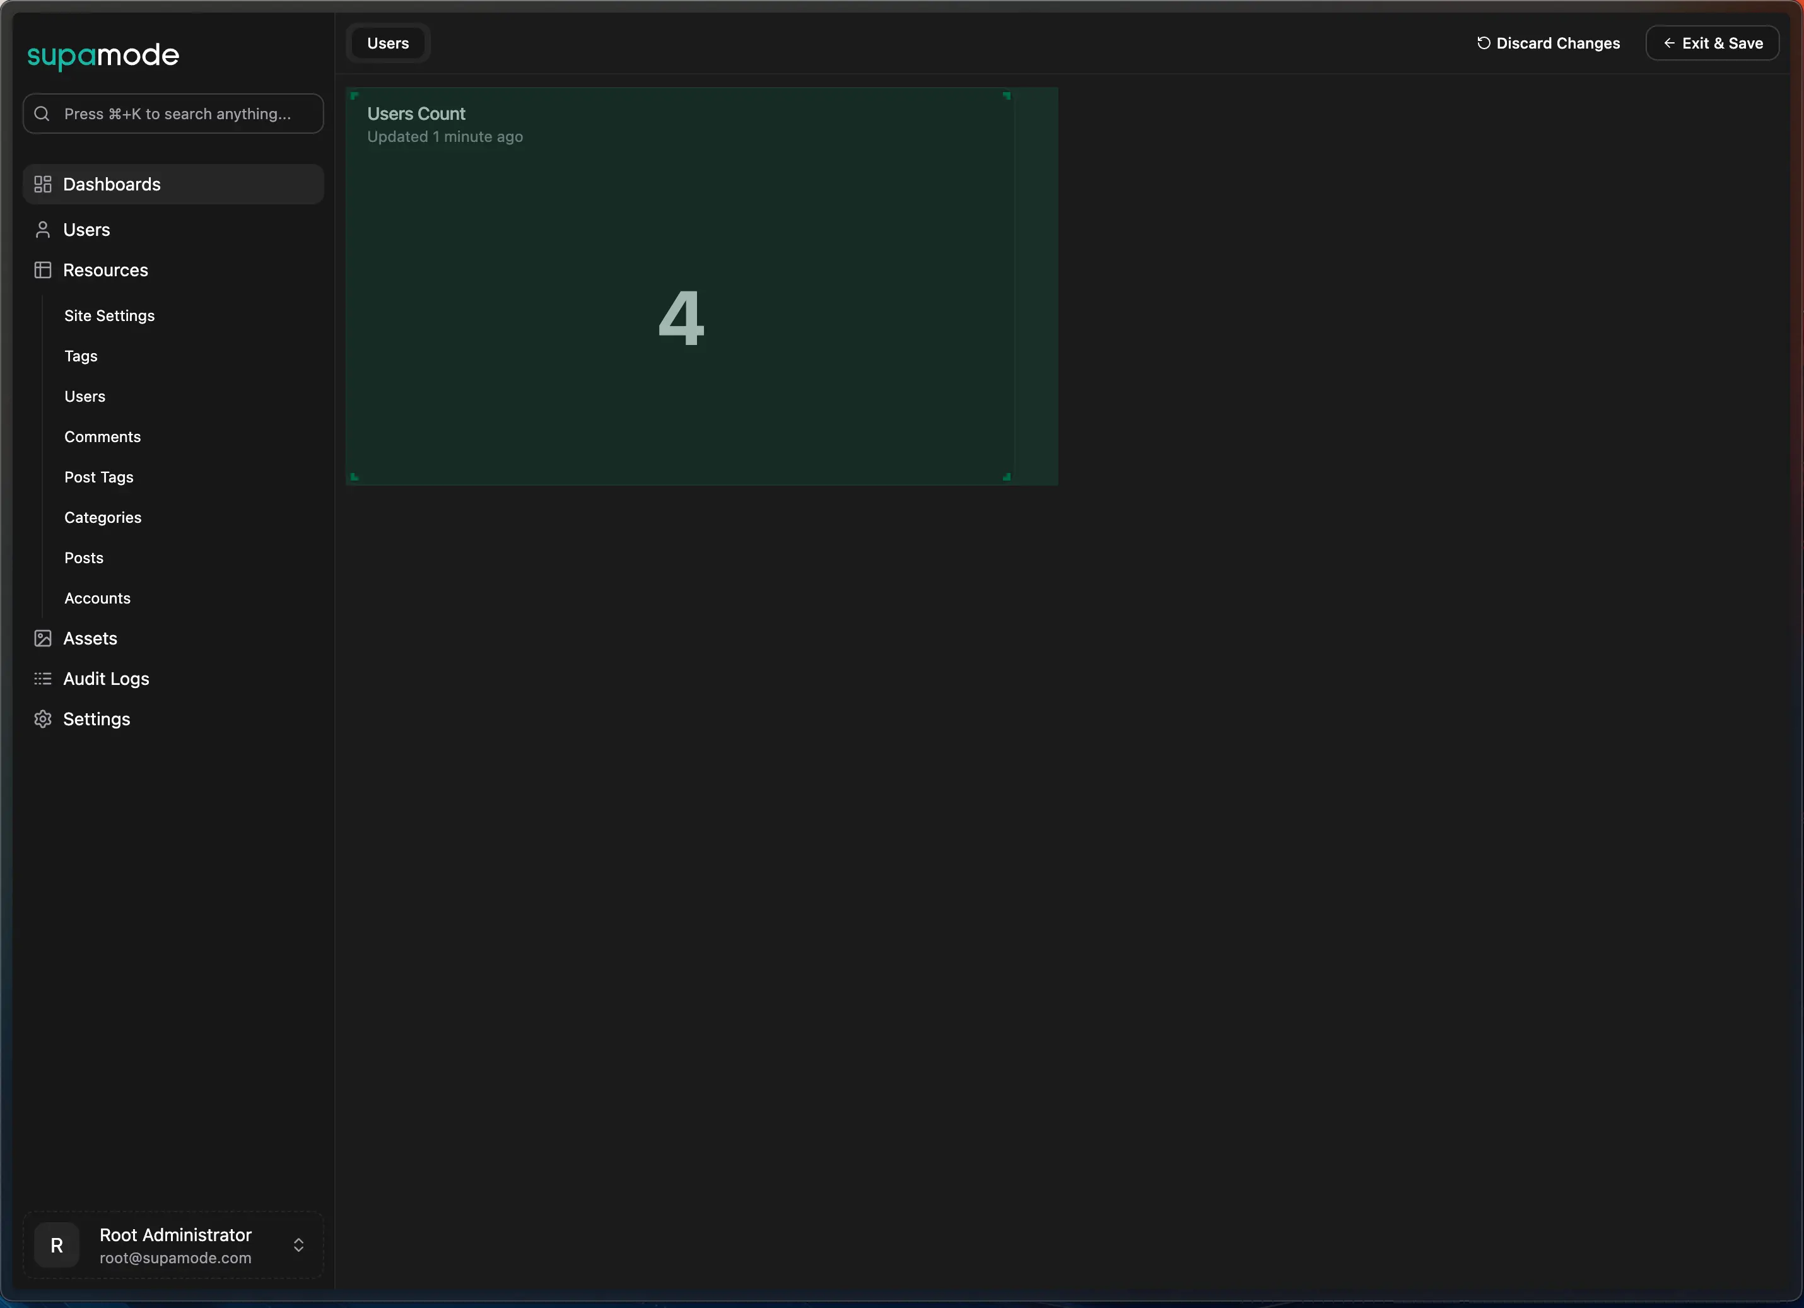Viewport: 1804px width, 1308px height.
Task: Select the Comments resource
Action: tap(102, 436)
